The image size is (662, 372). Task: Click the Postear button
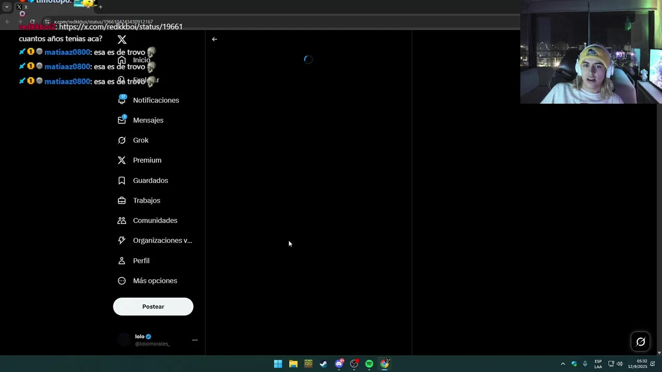tap(153, 306)
